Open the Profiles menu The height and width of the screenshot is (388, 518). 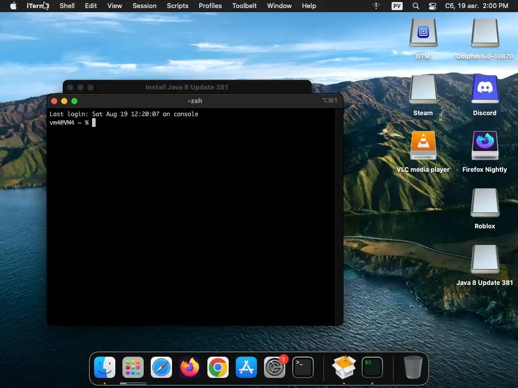[210, 6]
